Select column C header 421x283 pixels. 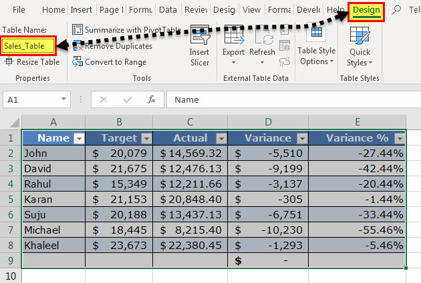click(x=190, y=121)
